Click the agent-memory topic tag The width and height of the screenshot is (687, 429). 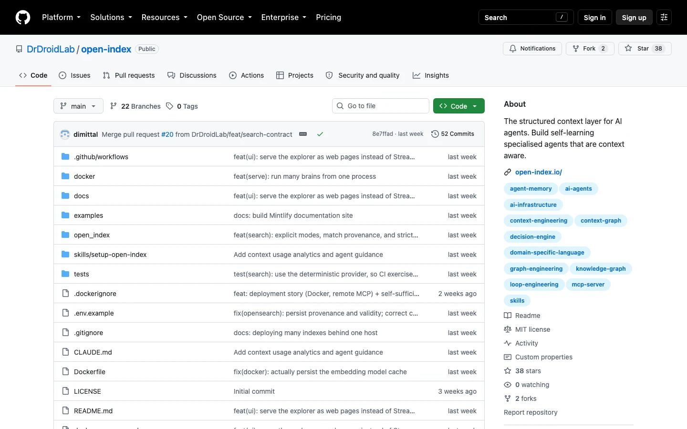(531, 189)
